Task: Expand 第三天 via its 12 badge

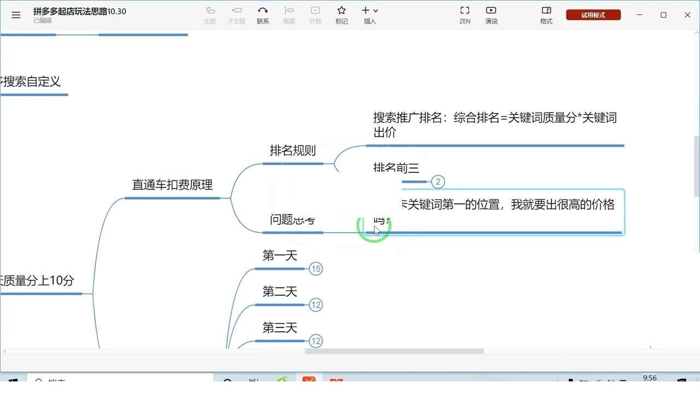Action: click(x=316, y=341)
